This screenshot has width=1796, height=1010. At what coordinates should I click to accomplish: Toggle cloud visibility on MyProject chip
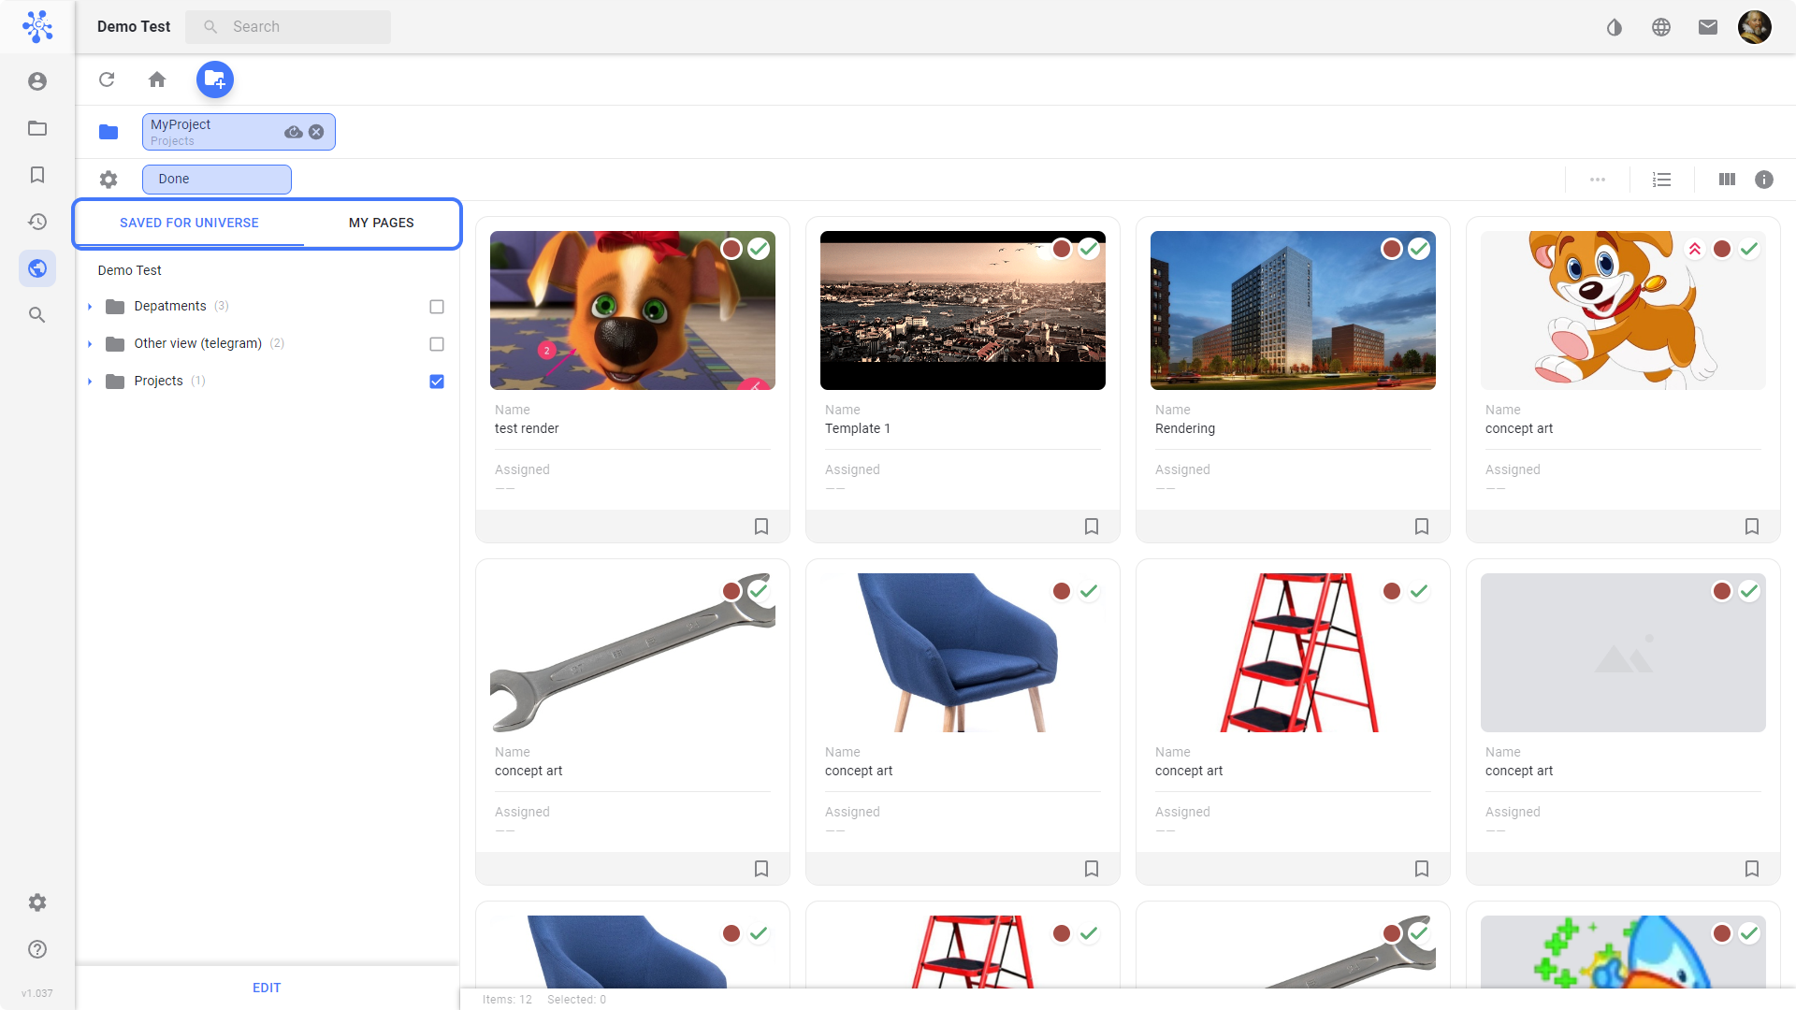(294, 132)
